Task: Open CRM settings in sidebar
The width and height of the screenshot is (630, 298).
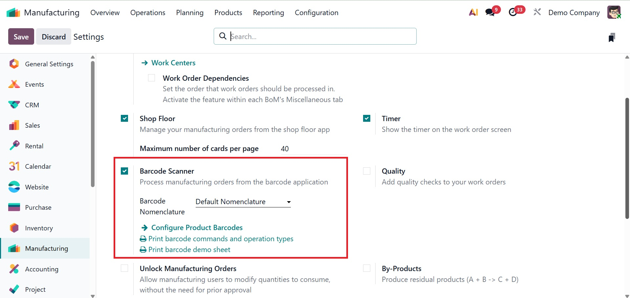Action: [x=32, y=105]
